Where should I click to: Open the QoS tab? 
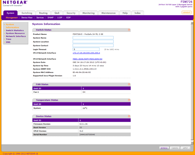pos(57,13)
